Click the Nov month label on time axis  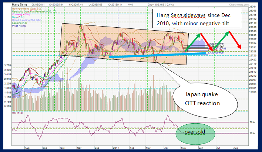click(x=79, y=148)
